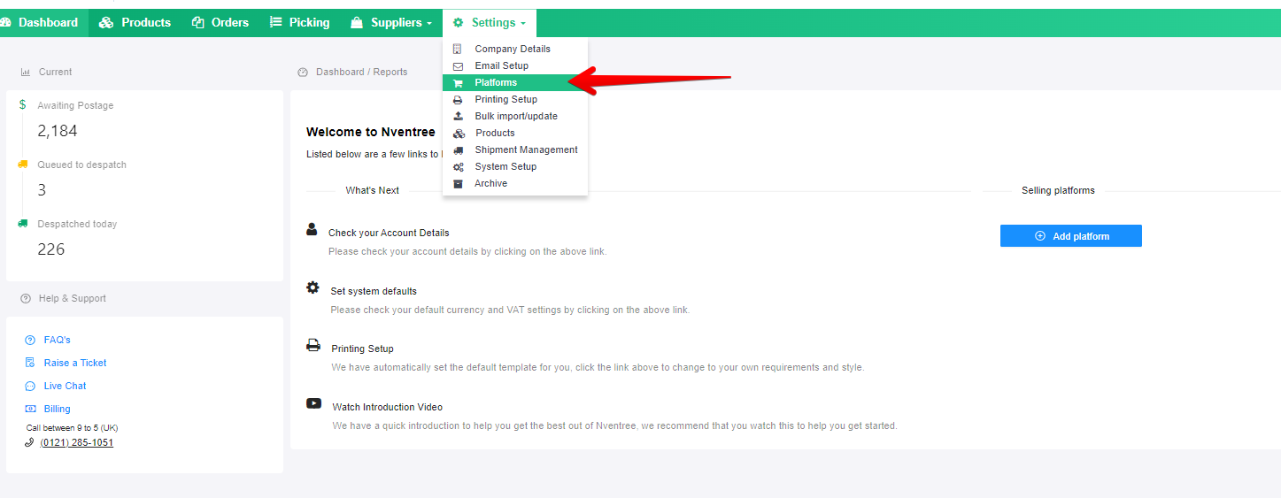This screenshot has height=498, width=1281.
Task: Click the Despatched today count 226
Action: tap(51, 249)
